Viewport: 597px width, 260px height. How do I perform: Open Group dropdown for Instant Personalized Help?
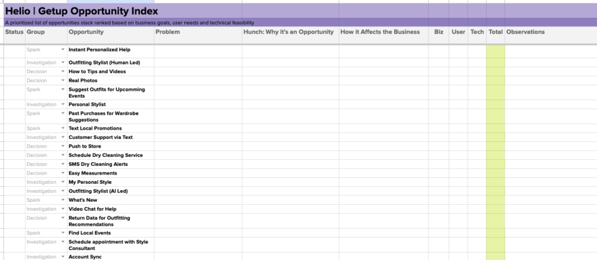pyautogui.click(x=63, y=50)
